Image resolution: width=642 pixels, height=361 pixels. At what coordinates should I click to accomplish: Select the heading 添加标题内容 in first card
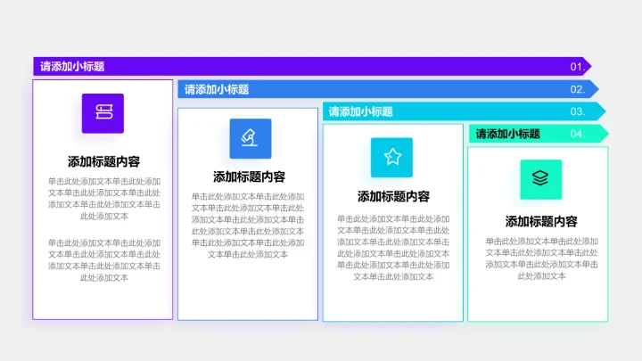pyautogui.click(x=103, y=161)
